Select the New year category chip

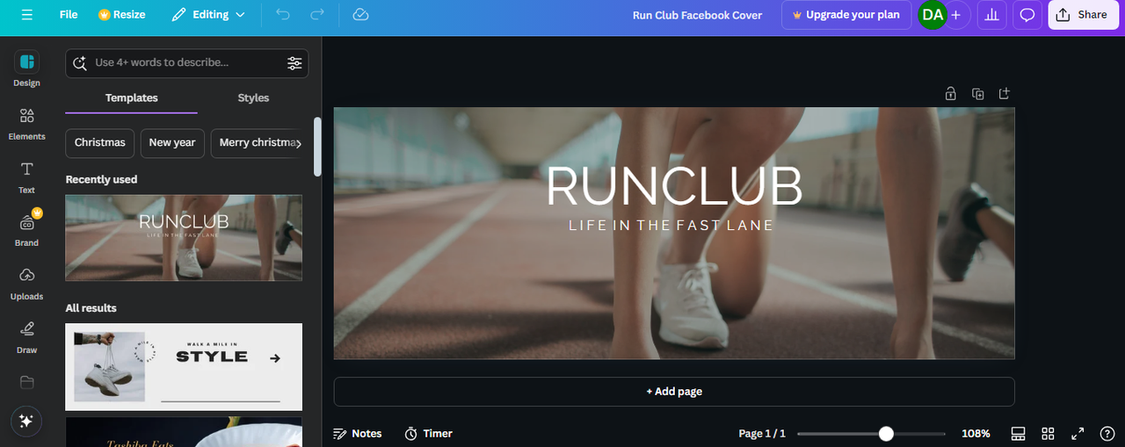pos(172,142)
